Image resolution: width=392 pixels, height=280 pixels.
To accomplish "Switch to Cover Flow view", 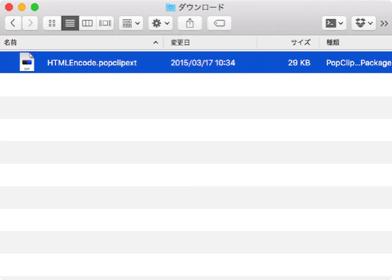I will tap(105, 23).
